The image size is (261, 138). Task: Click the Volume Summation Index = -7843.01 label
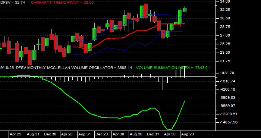click(x=173, y=68)
